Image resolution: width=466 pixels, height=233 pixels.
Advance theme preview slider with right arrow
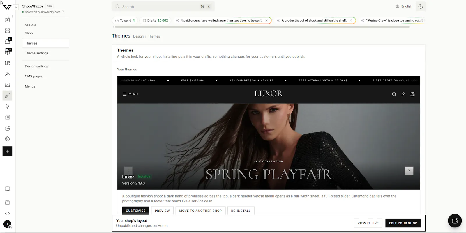(x=409, y=171)
